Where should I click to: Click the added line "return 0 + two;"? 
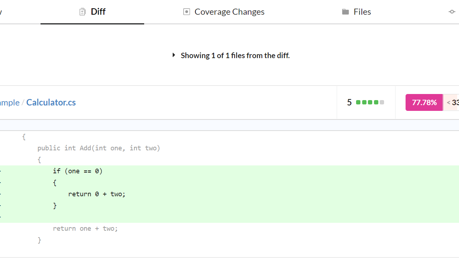[x=97, y=194]
